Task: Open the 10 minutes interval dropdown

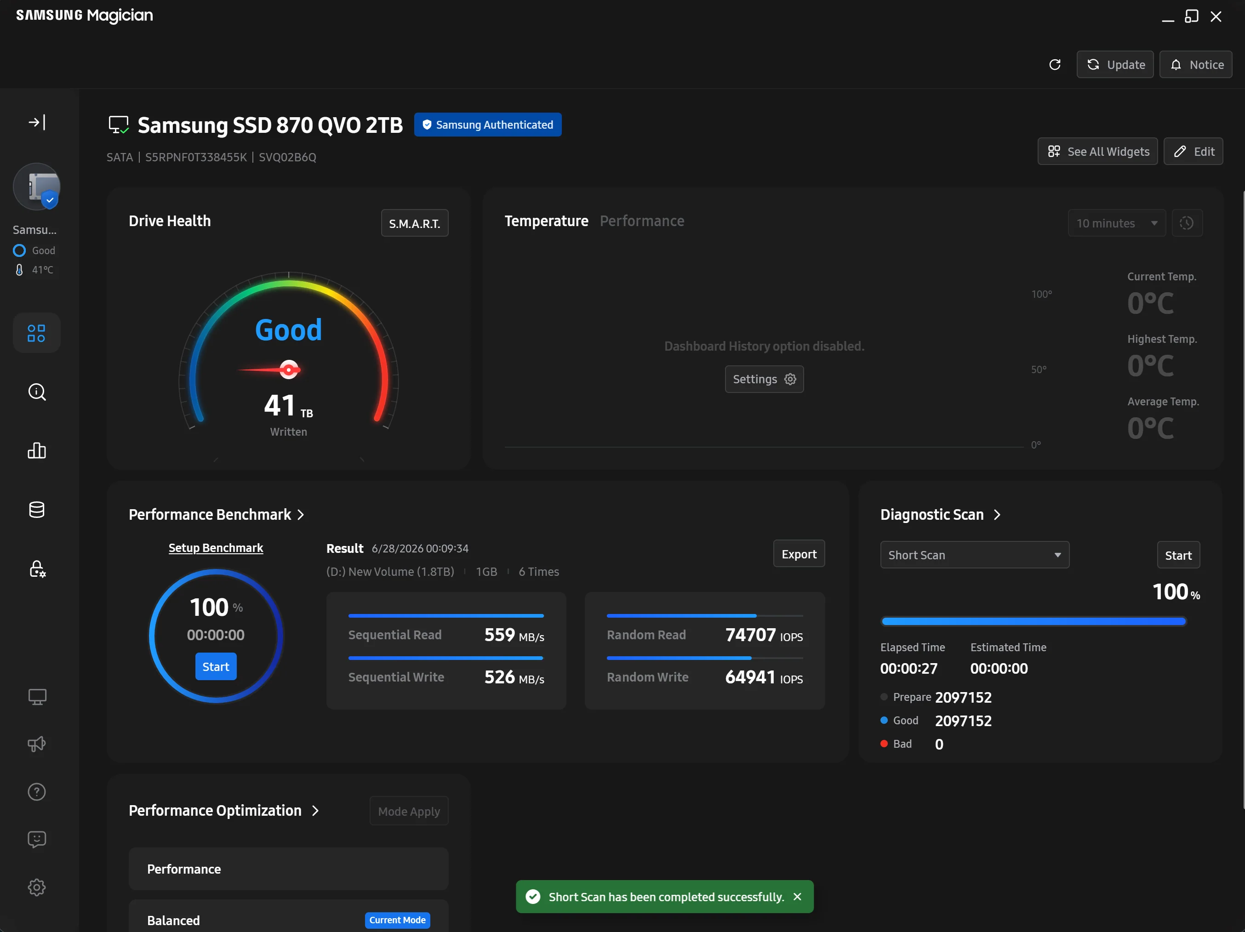Action: [1116, 223]
